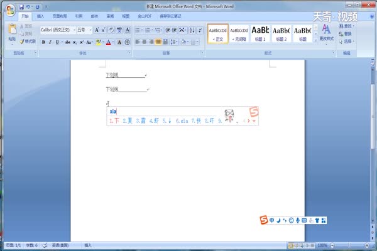Click the font color red A button
377x251 pixels.
point(109,42)
